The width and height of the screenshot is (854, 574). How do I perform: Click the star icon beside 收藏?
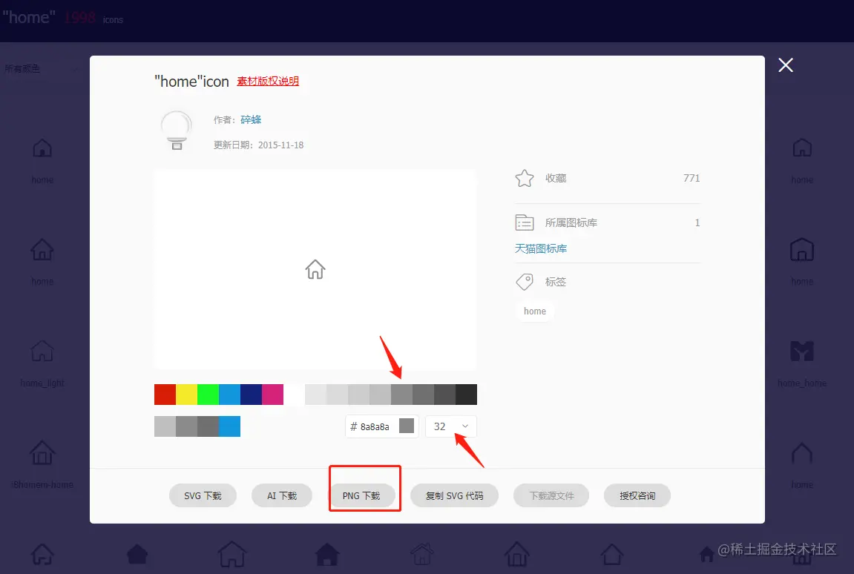[525, 178]
